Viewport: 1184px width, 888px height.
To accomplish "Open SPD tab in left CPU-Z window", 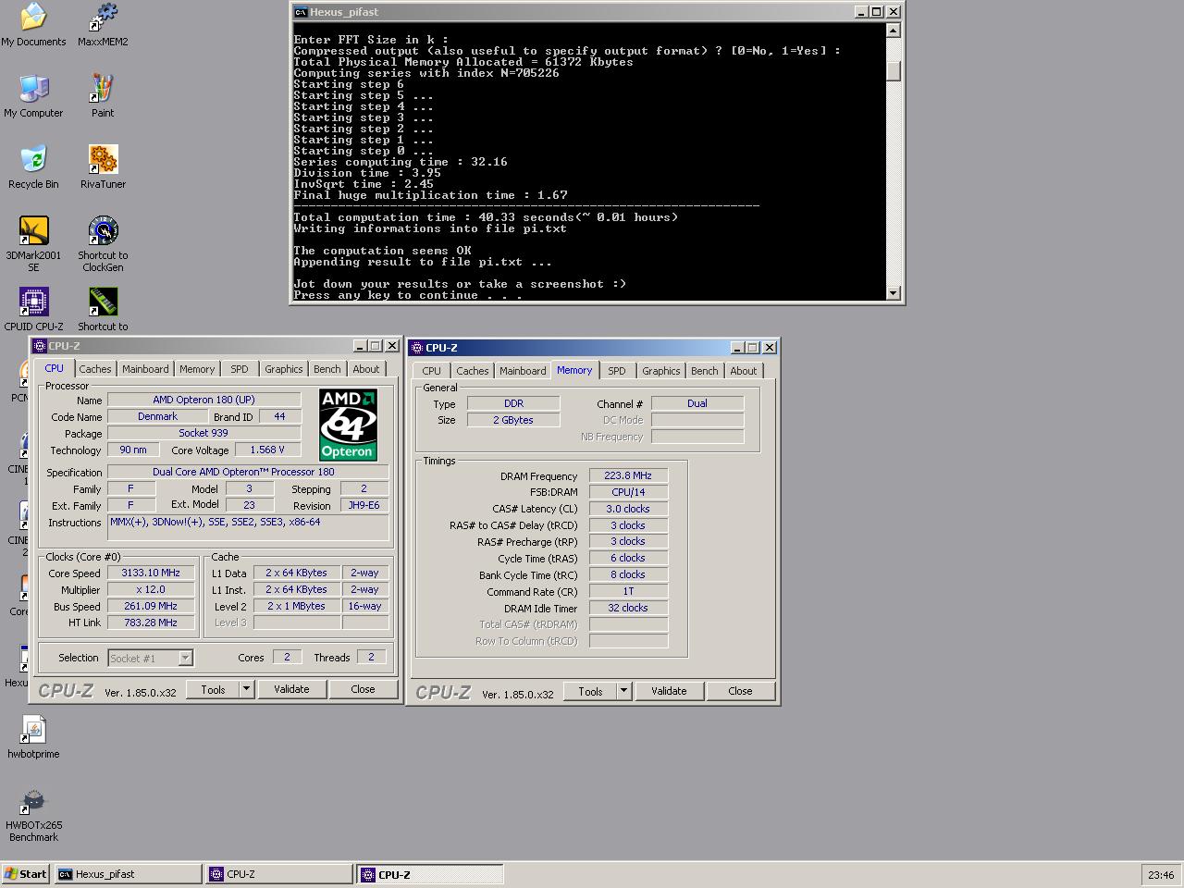I will (240, 369).
